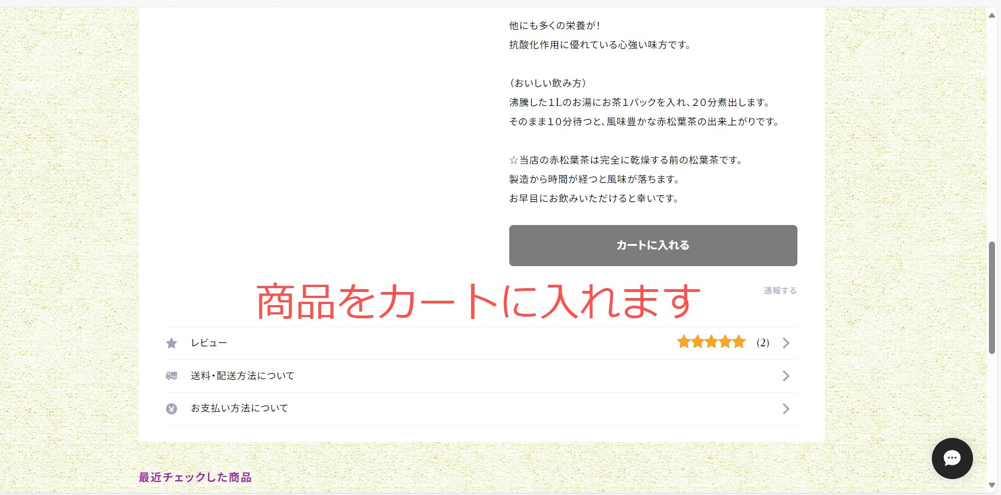This screenshot has width=1001, height=495.
Task: Click the scrollbar down arrow
Action: pos(992,485)
